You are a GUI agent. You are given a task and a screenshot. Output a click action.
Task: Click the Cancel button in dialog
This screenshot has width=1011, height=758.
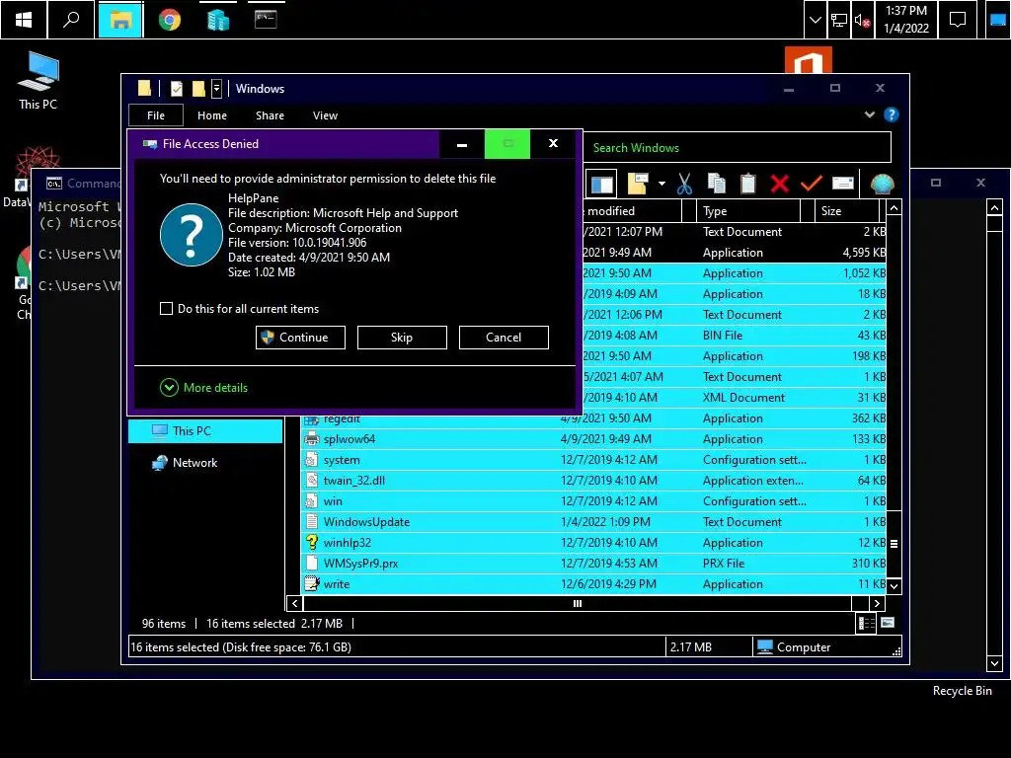[504, 338]
